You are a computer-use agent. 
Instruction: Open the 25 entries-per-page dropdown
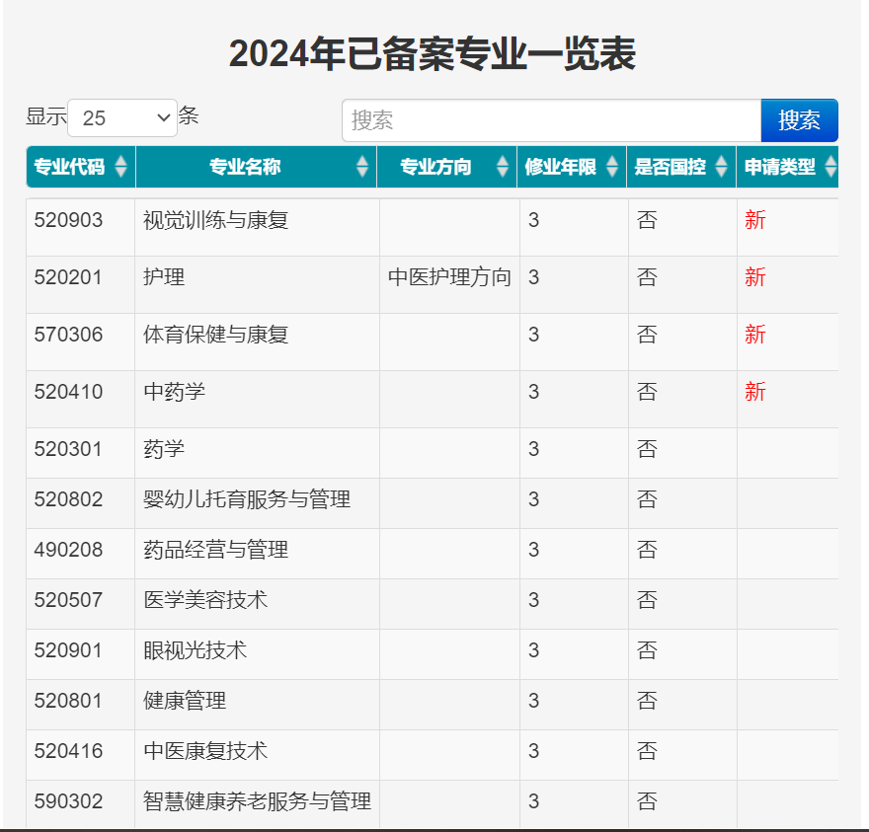[122, 118]
